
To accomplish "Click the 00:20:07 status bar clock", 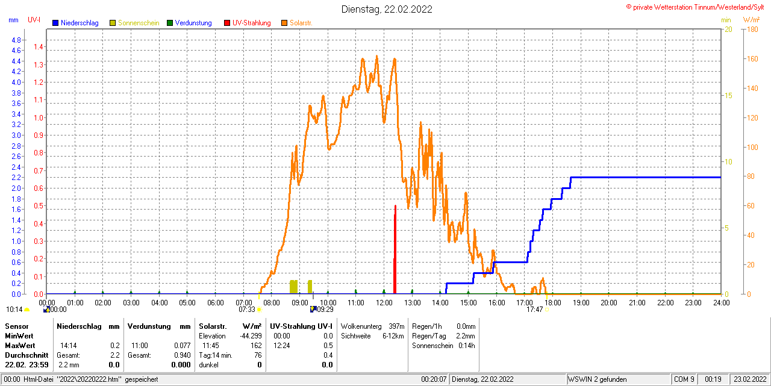I will tap(434, 379).
